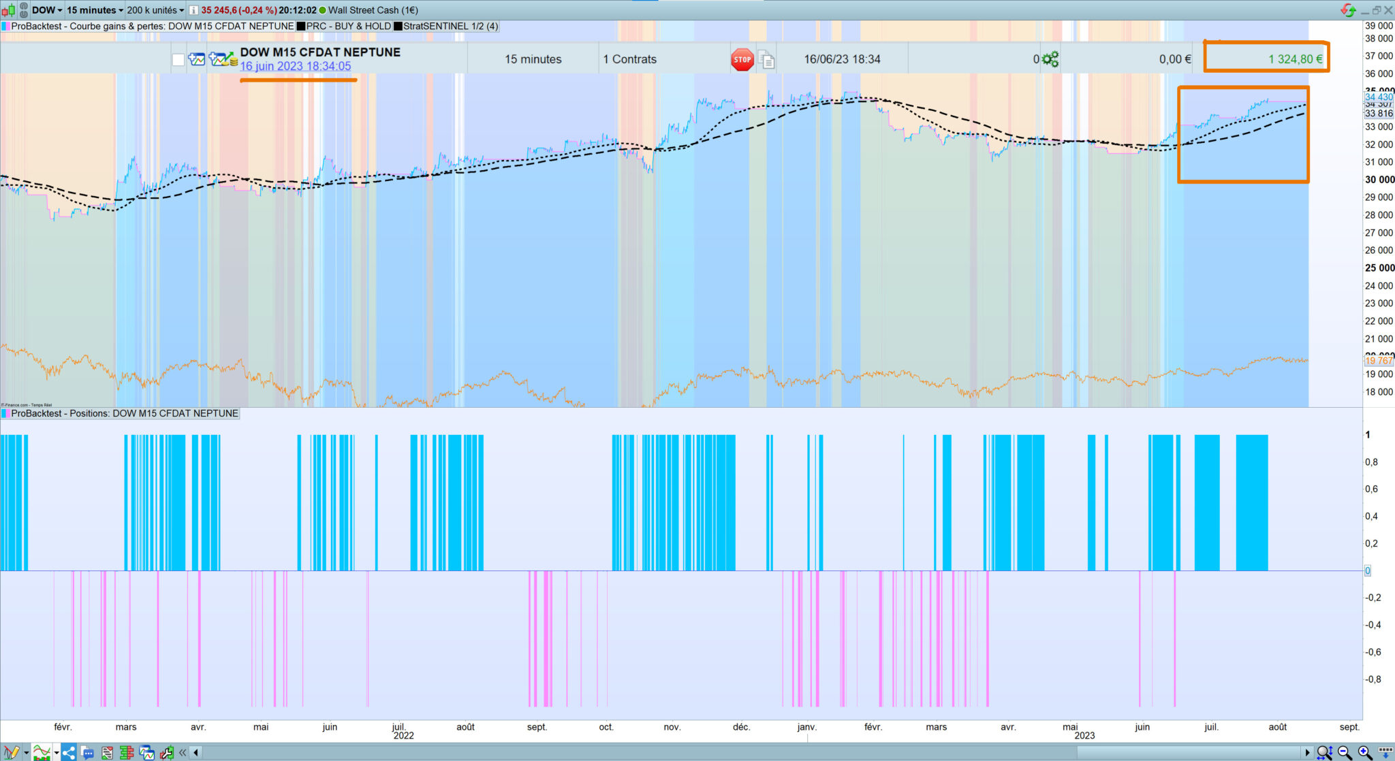This screenshot has width=1395, height=761.
Task: Open the chart comments chat icon
Action: (88, 752)
